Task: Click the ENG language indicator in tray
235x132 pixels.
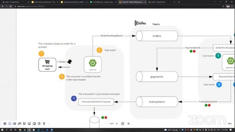Action: coord(218,130)
